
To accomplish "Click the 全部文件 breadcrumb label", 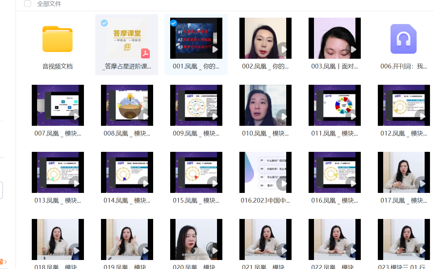I will [x=49, y=4].
